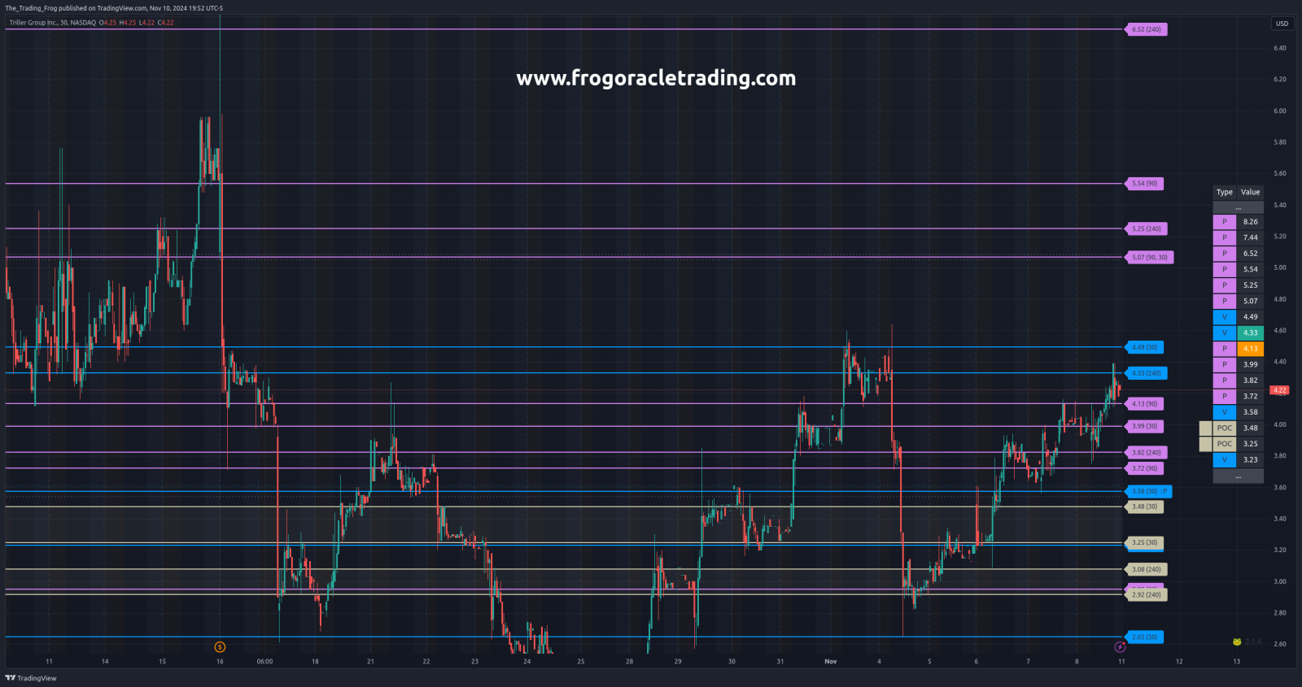Open the USD currency selector

point(1282,24)
